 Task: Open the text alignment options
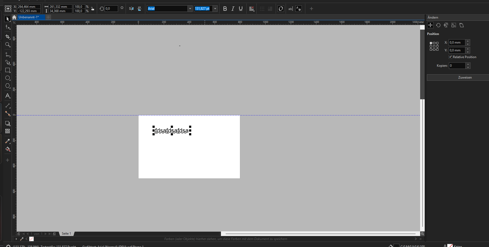point(251,9)
